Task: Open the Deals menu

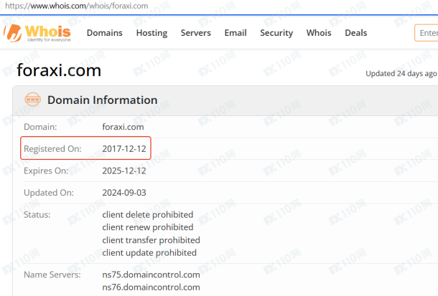Action: (356, 33)
